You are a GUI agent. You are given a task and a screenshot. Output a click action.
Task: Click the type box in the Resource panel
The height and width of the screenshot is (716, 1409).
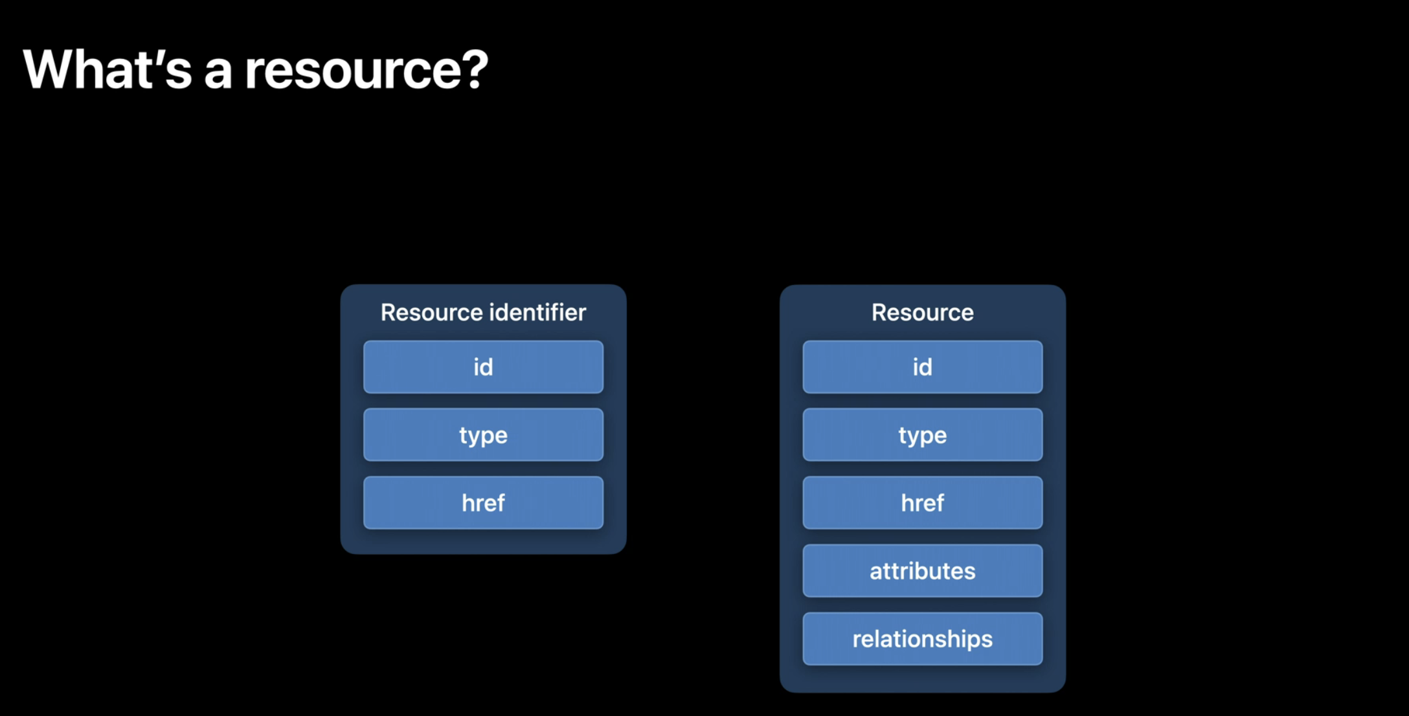click(922, 435)
